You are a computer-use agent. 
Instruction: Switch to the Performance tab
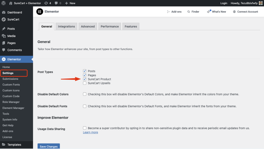pyautogui.click(x=110, y=26)
